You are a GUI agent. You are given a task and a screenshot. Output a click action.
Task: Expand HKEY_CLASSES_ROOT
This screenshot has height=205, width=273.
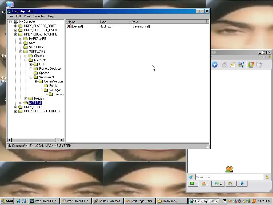16,26
